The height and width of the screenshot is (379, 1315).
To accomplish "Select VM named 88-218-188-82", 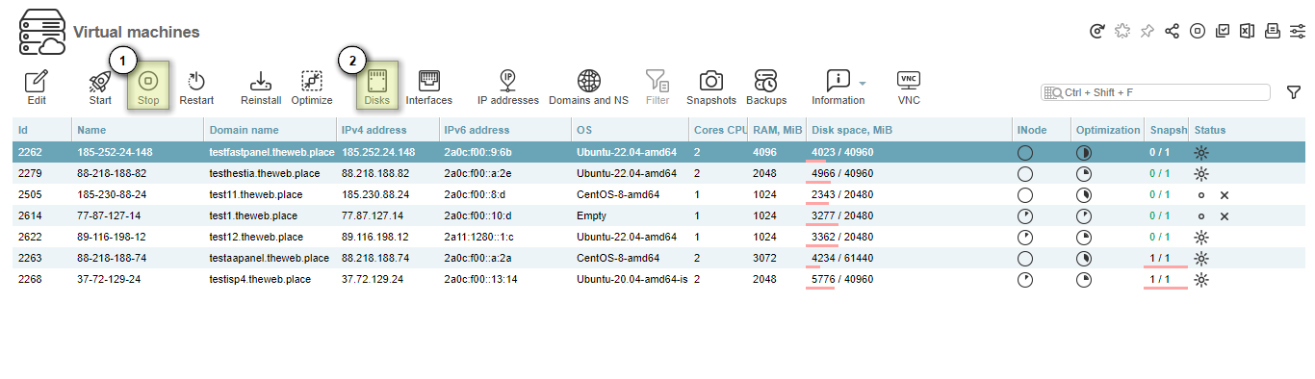I will (112, 173).
